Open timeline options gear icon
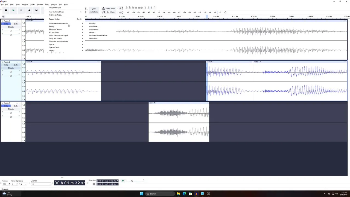The height and width of the screenshot is (197, 350). point(3,16)
